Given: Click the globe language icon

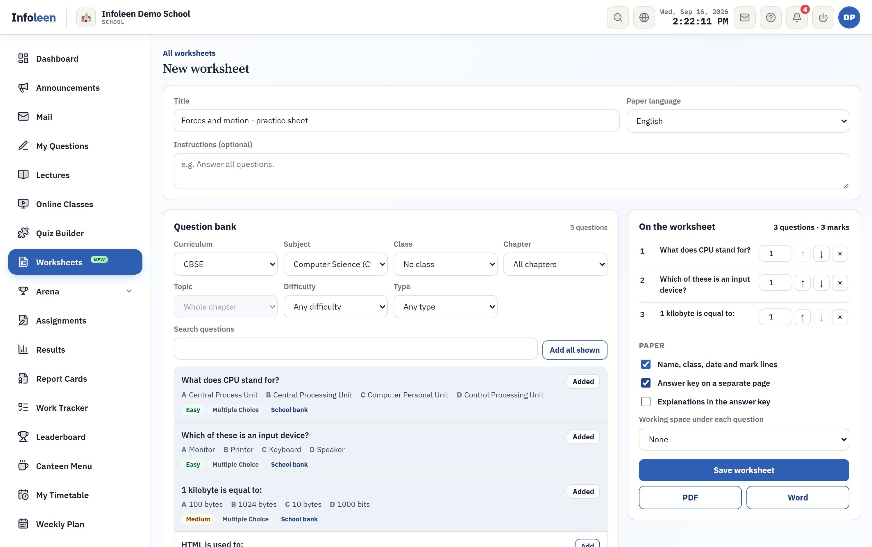Looking at the screenshot, I should click(x=644, y=17).
